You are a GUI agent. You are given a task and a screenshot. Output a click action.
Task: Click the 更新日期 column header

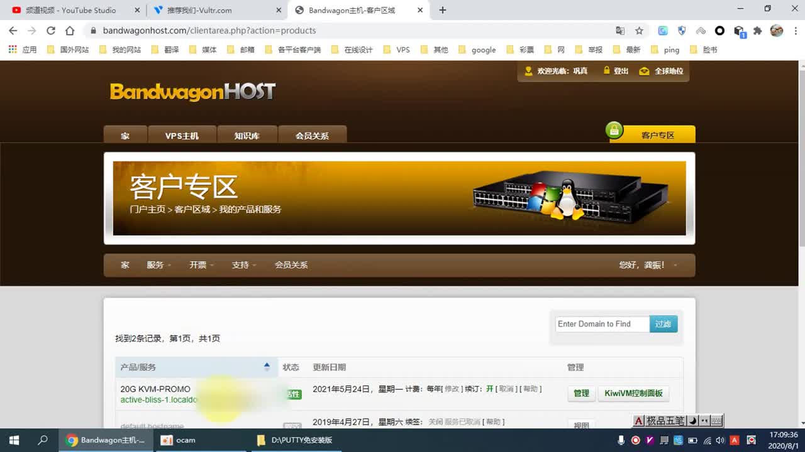(x=329, y=367)
